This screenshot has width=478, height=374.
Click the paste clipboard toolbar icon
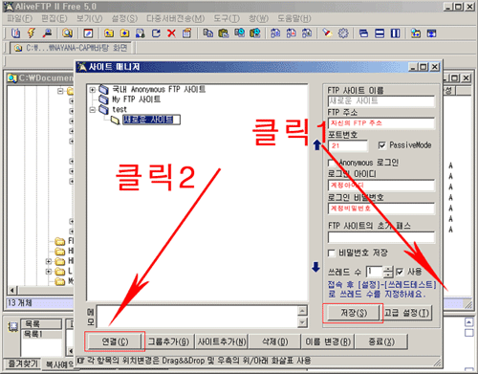click(x=224, y=33)
